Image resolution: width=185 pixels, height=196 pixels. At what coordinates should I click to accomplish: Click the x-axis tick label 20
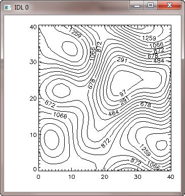[x=105, y=177]
